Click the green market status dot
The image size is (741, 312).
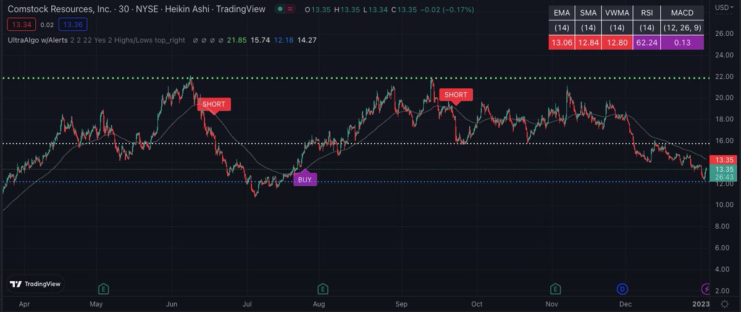tap(280, 9)
